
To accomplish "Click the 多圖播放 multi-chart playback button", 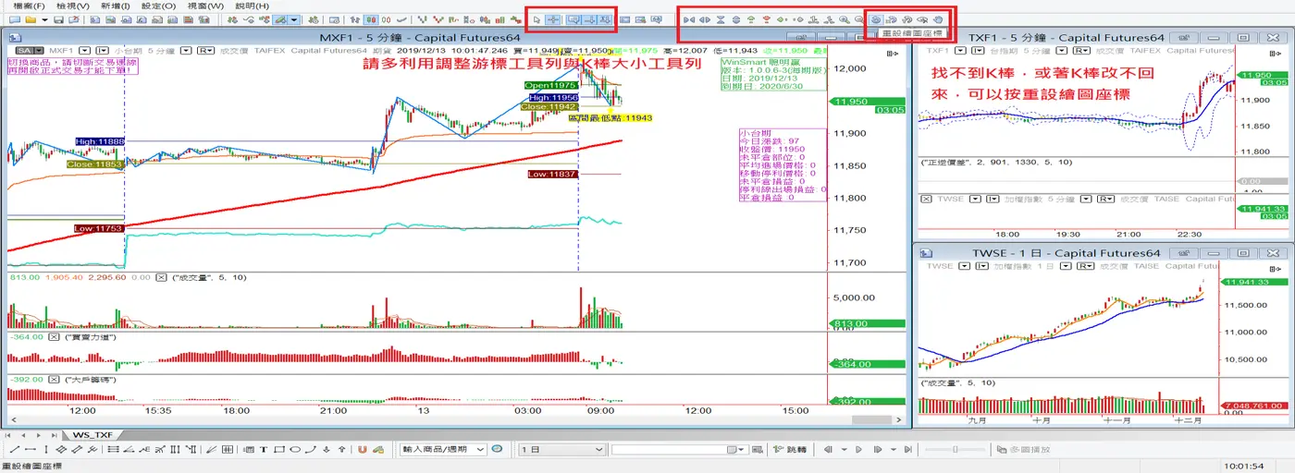I will tap(1024, 449).
